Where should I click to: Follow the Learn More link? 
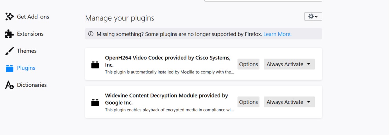point(277,34)
